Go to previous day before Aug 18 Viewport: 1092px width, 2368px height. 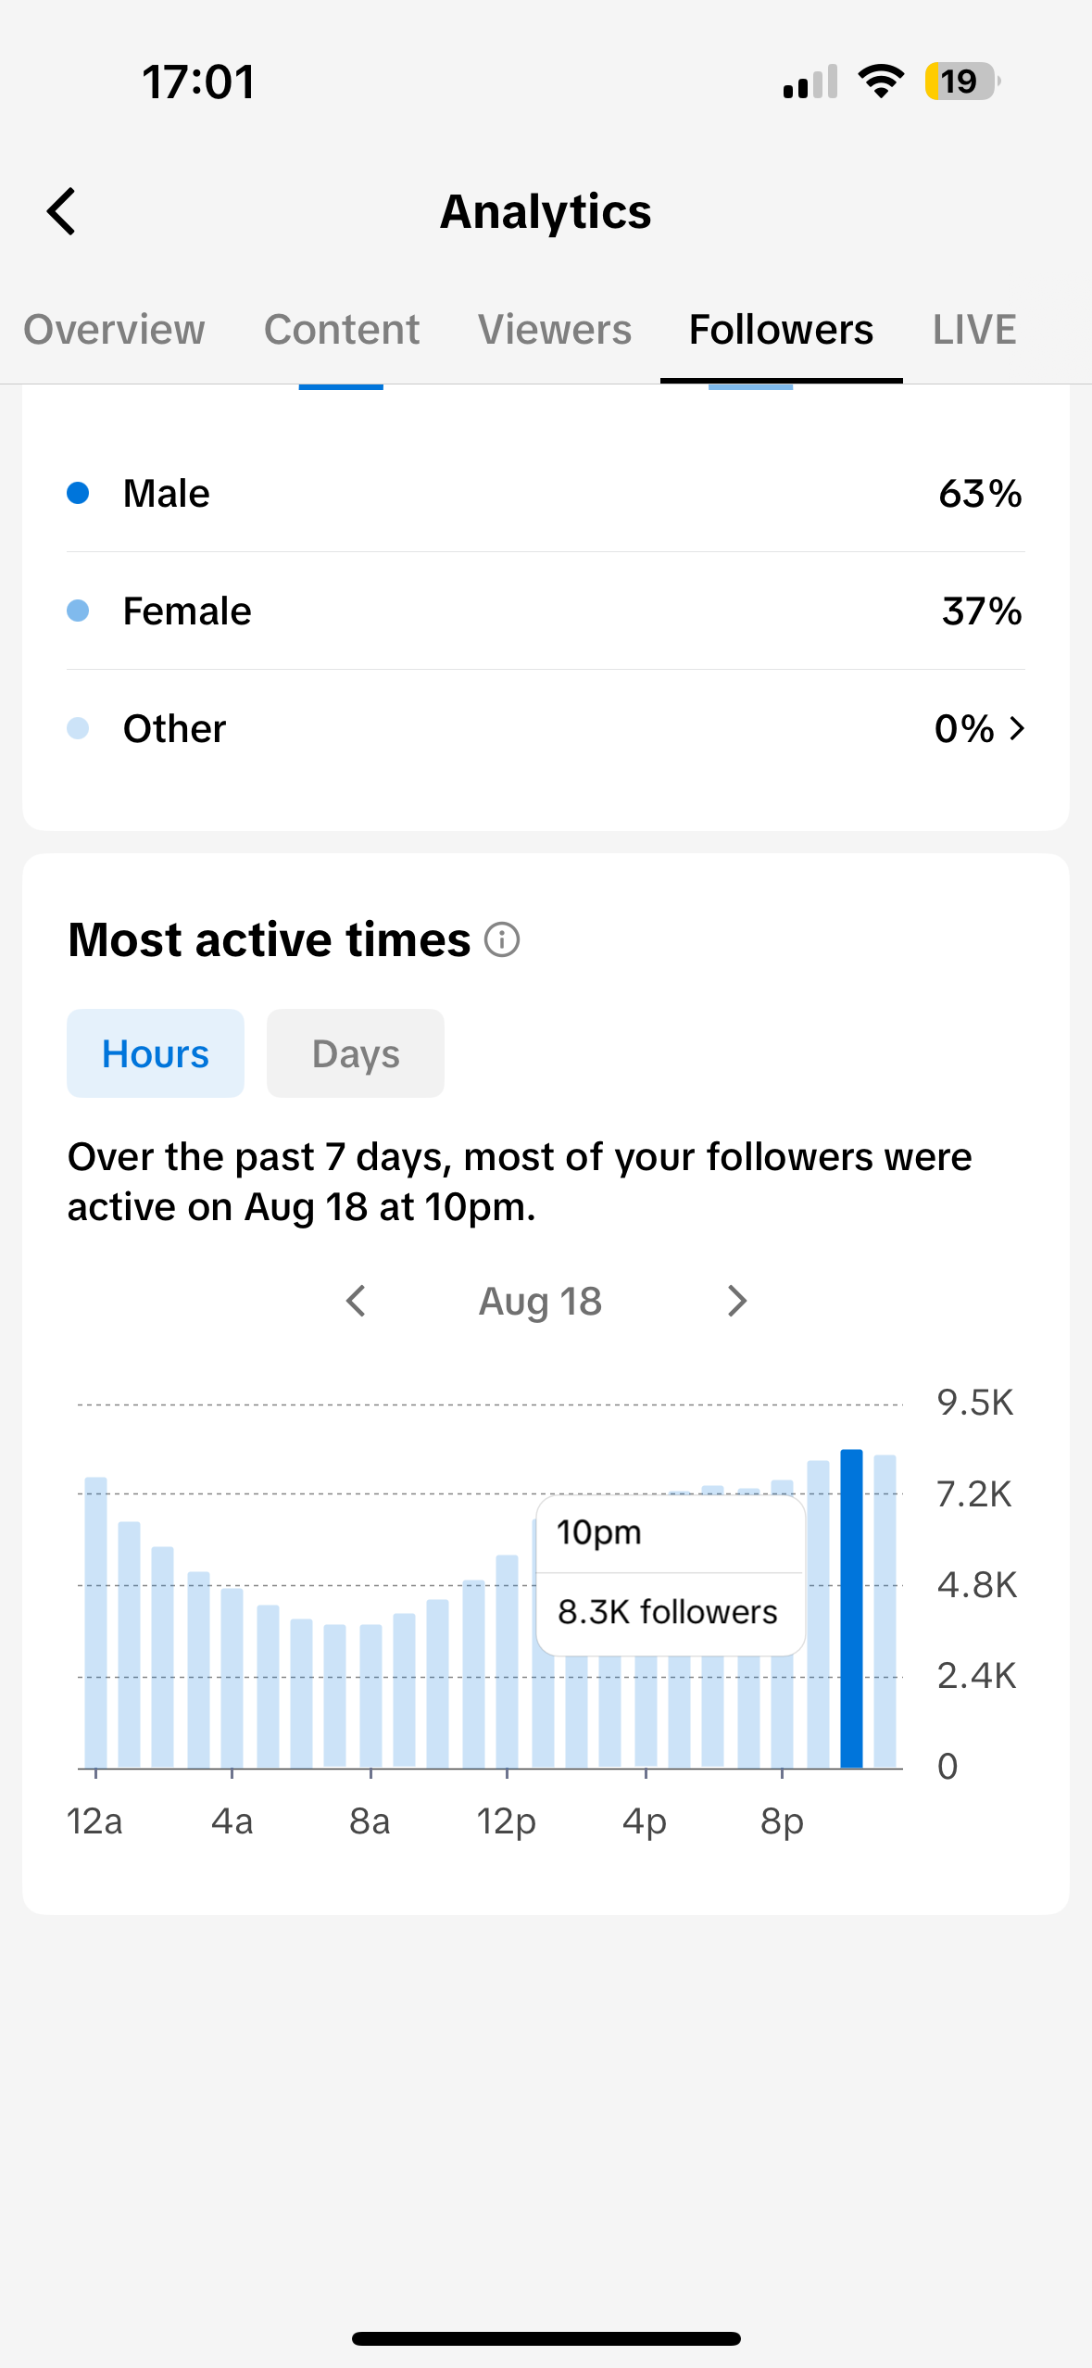pyautogui.click(x=356, y=1302)
